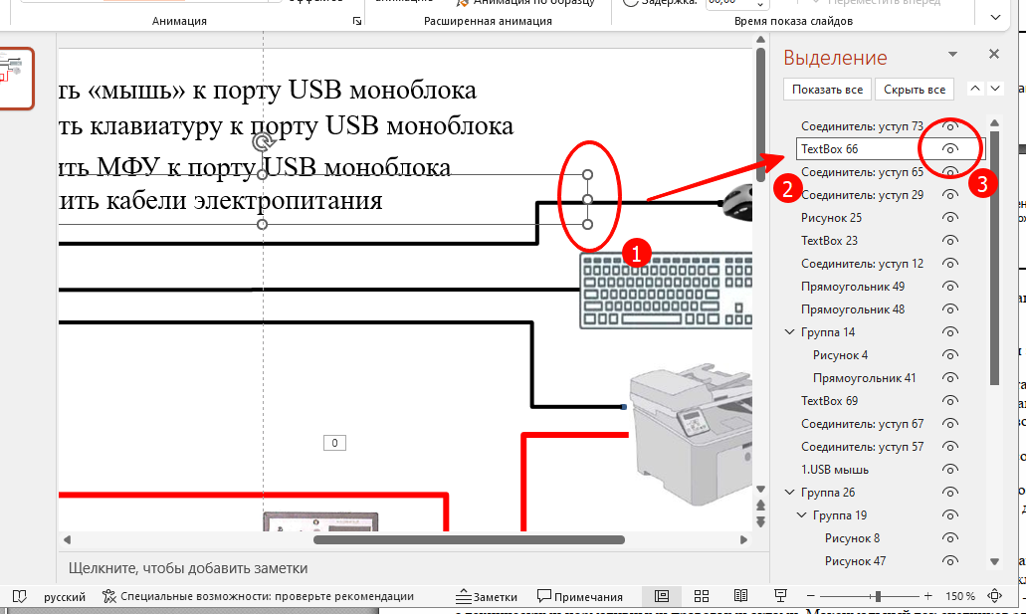Open the accessibility check recommendations
1026x614 pixels.
coord(259,596)
